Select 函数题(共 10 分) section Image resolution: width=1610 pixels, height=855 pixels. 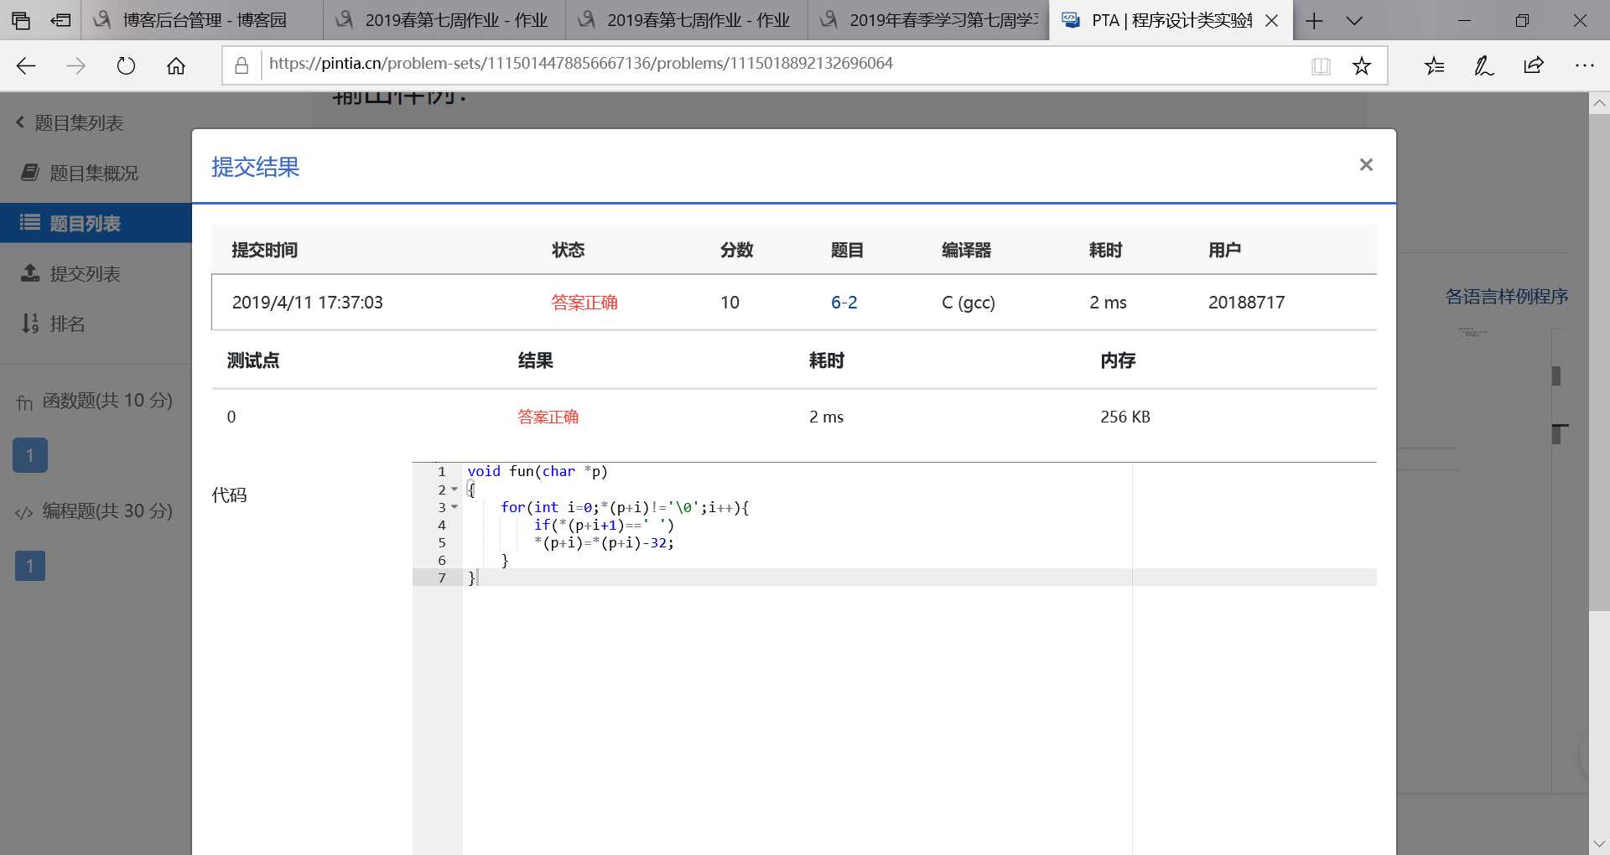[94, 401]
